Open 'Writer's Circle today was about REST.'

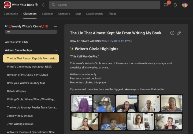[29, 67]
